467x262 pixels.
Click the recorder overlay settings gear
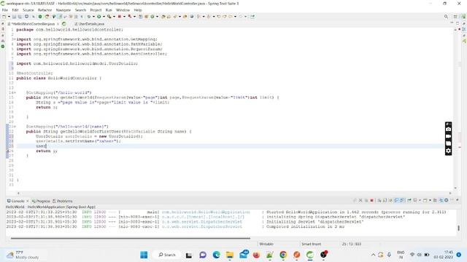[x=448, y=151]
